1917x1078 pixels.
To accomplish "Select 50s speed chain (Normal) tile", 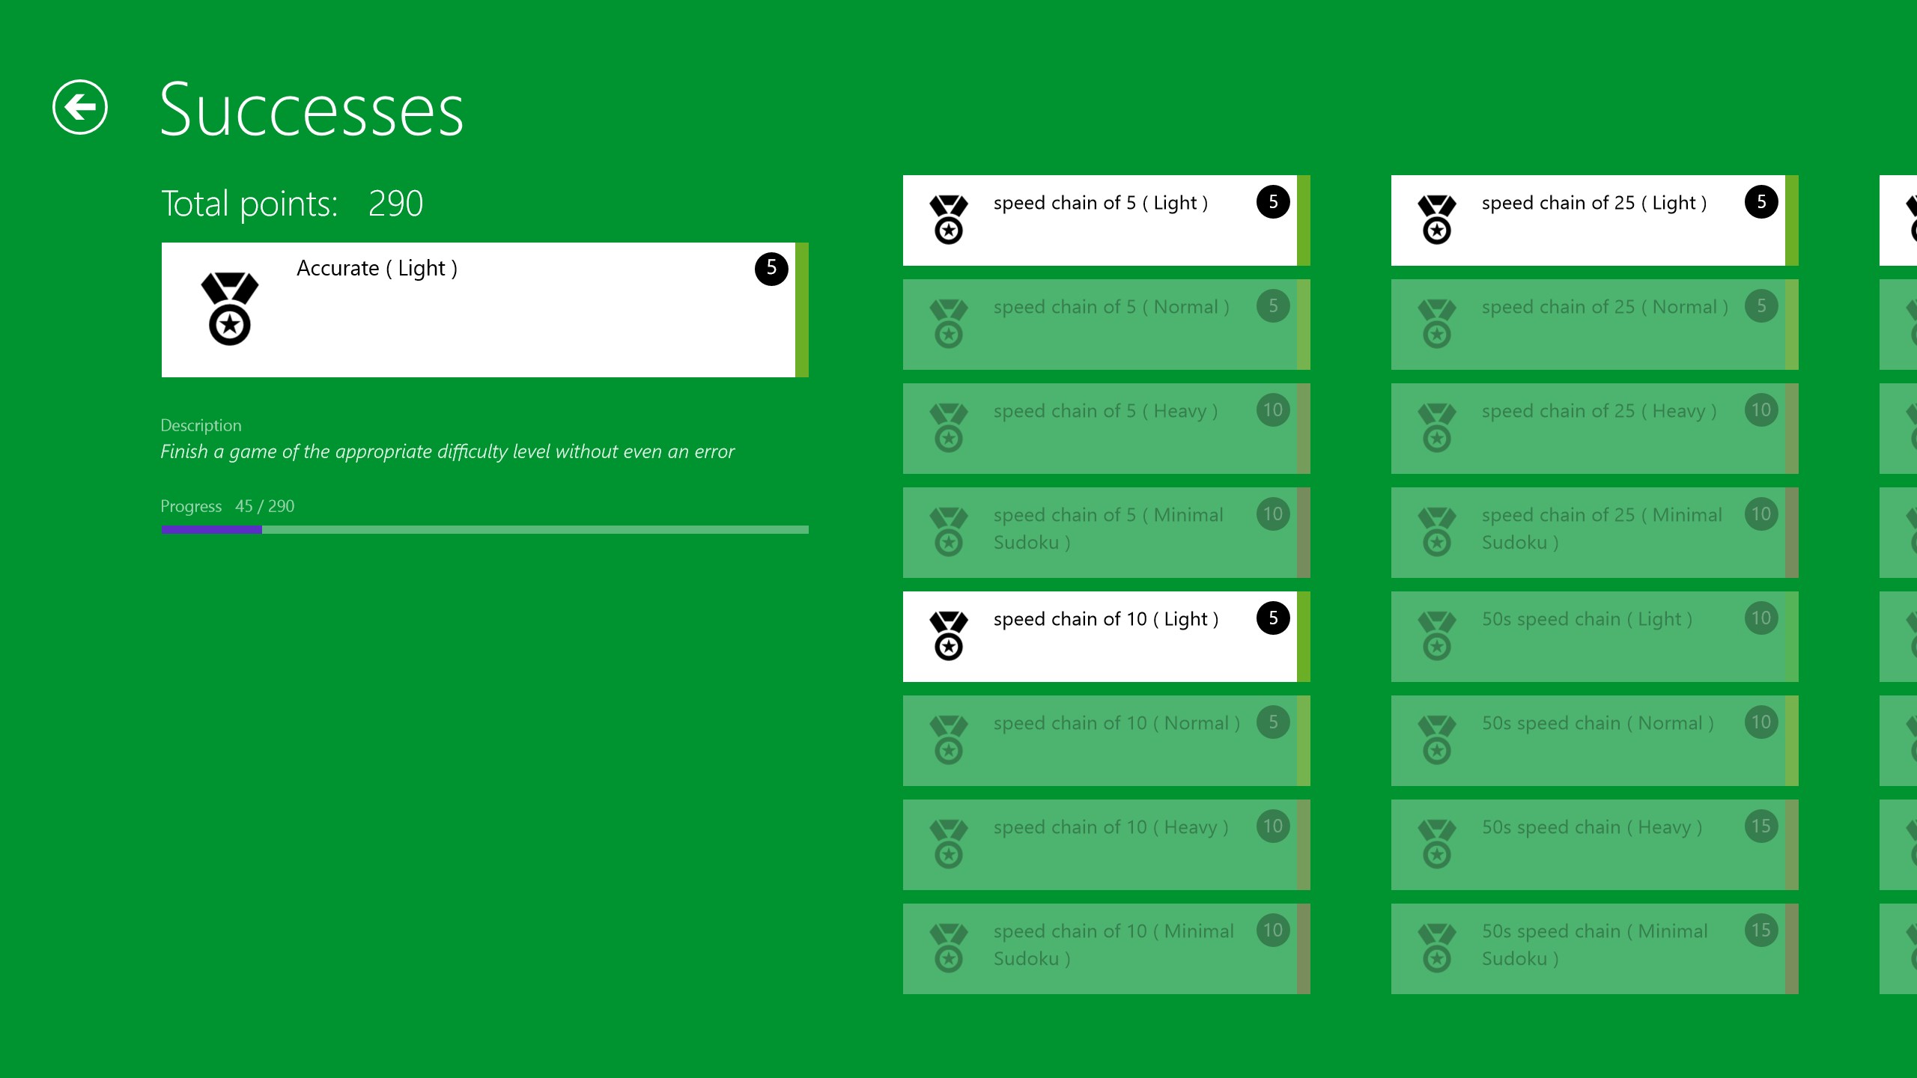I will (1589, 740).
